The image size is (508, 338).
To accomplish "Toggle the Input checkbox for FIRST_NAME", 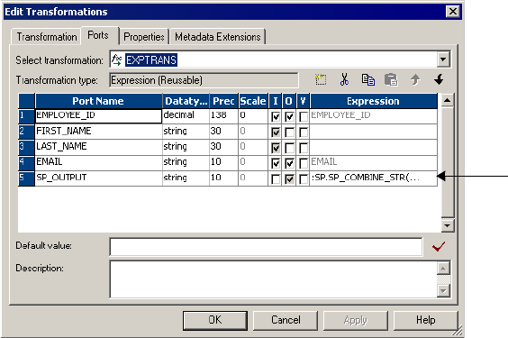I will coord(276,132).
